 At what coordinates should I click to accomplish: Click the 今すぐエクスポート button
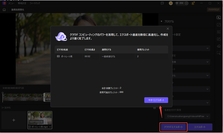click(x=156, y=100)
